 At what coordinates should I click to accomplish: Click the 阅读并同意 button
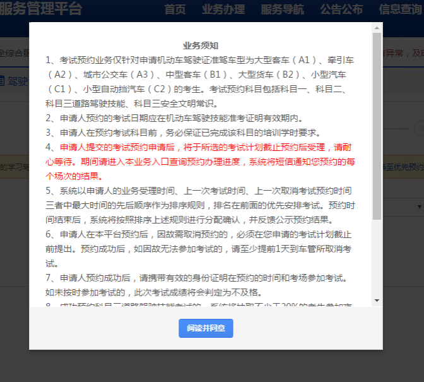206,328
